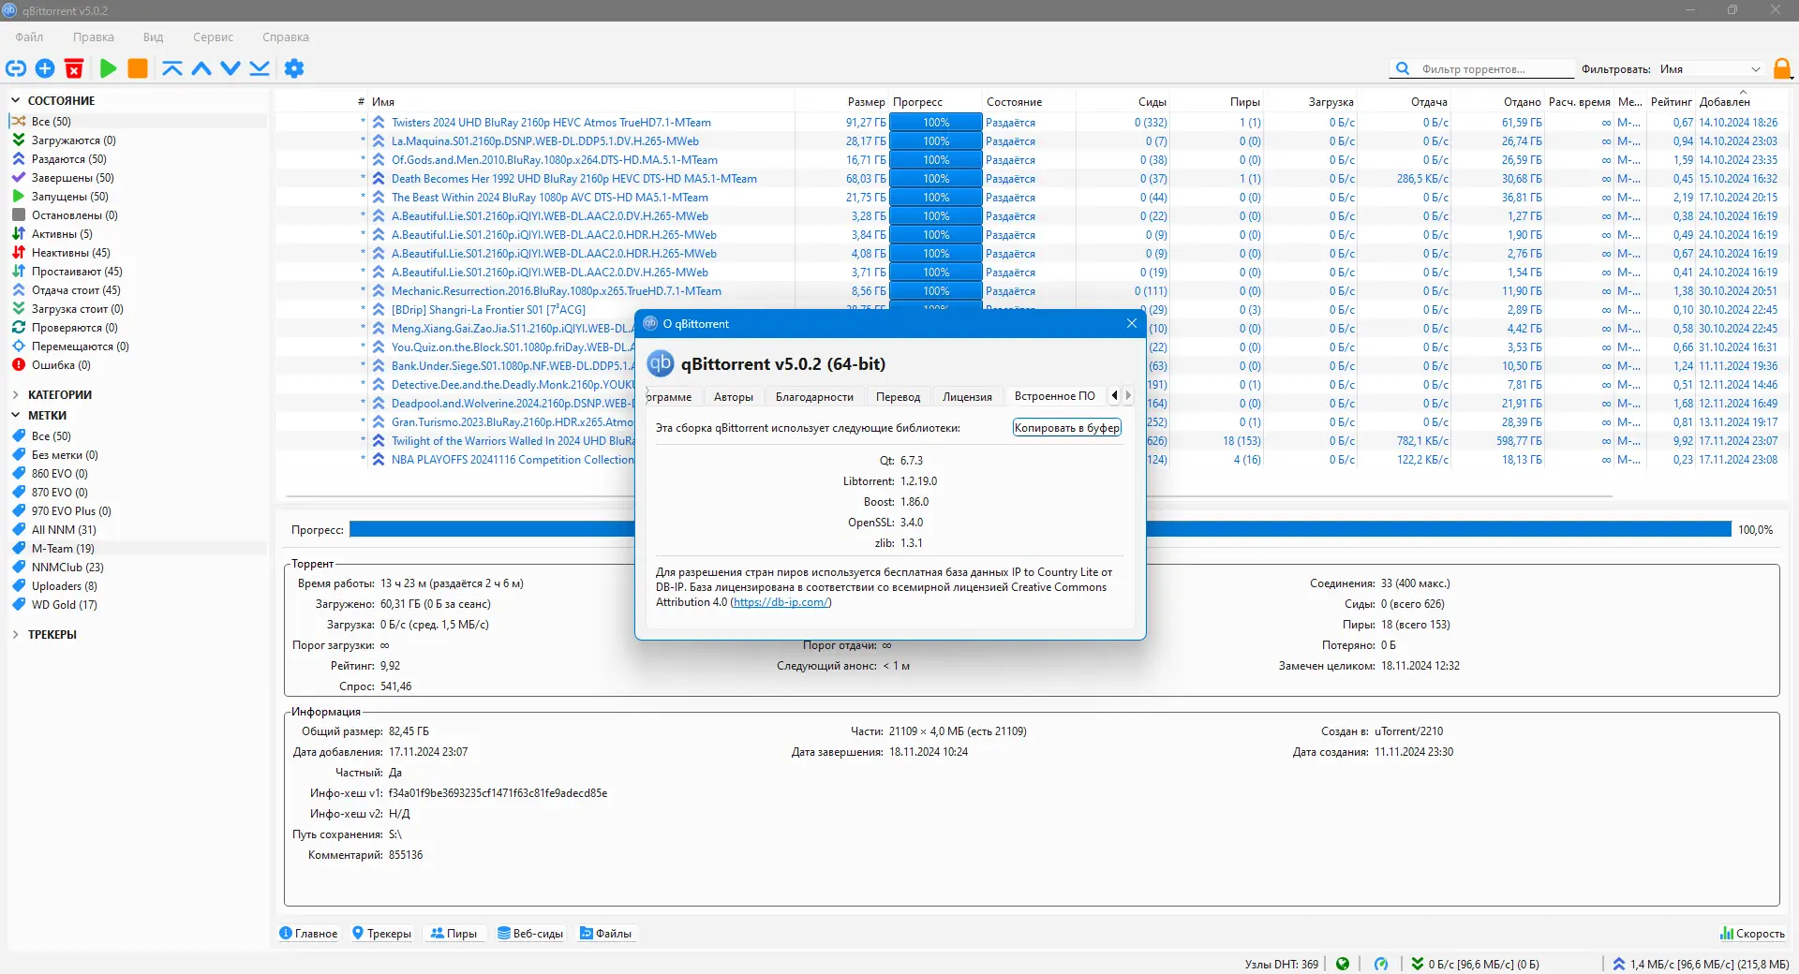Click the 100% progress bar of La.Maquina torrent

pyautogui.click(x=936, y=141)
